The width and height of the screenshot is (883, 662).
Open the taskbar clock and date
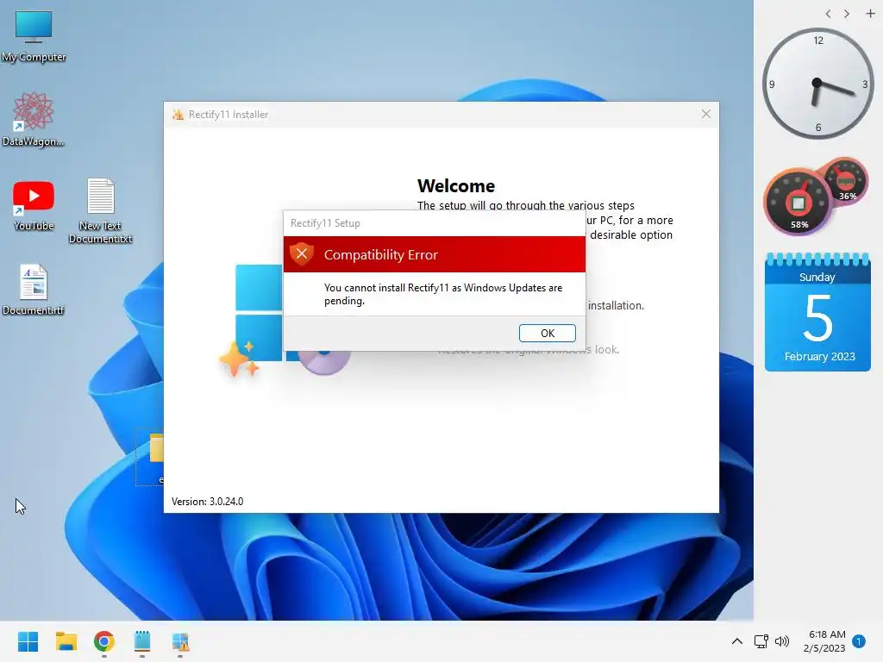824,641
